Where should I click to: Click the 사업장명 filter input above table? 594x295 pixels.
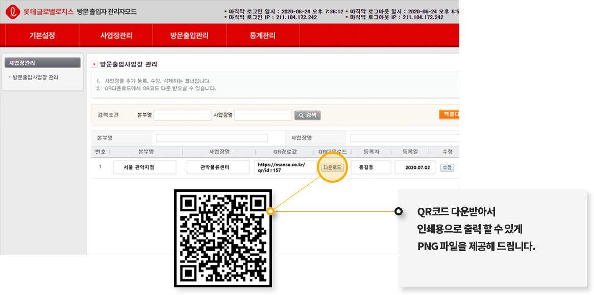(404, 138)
